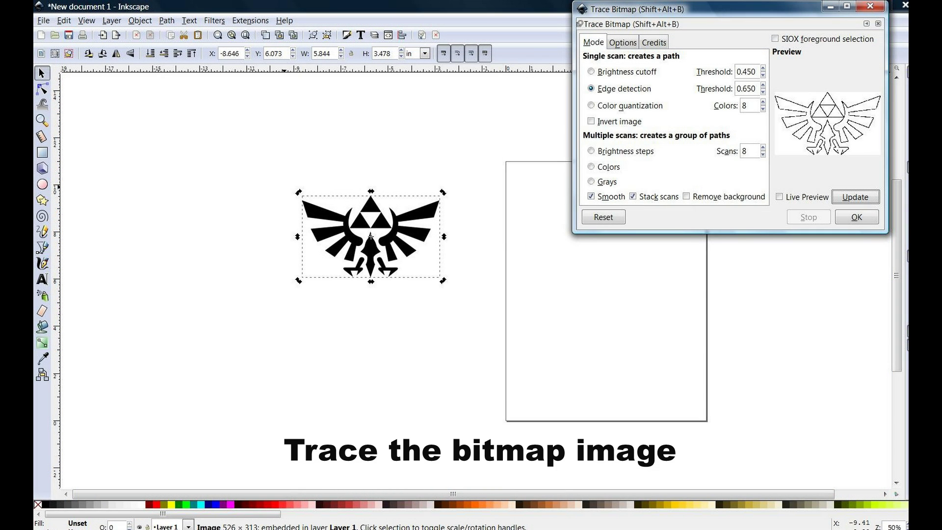The height and width of the screenshot is (530, 942).
Task: Open the File menu
Action: click(43, 21)
